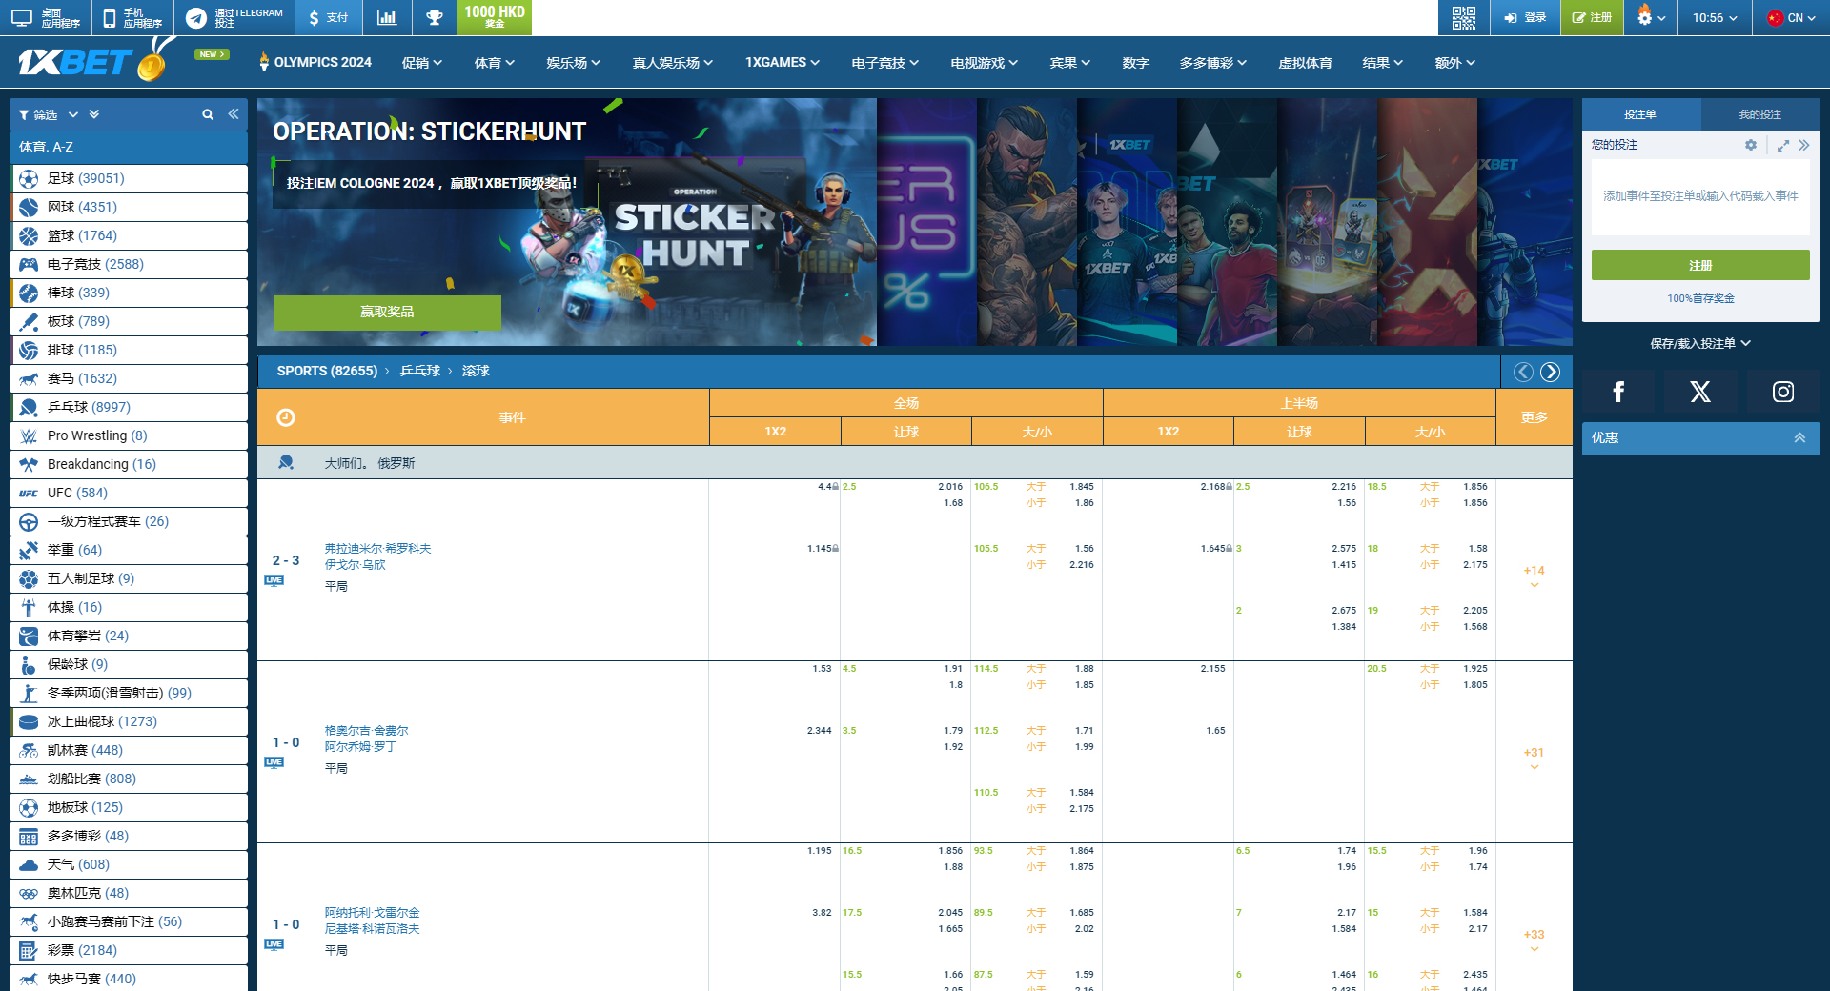Click the 添加事件至投注单 input area
Image resolution: width=1830 pixels, height=991 pixels.
pos(1700,196)
